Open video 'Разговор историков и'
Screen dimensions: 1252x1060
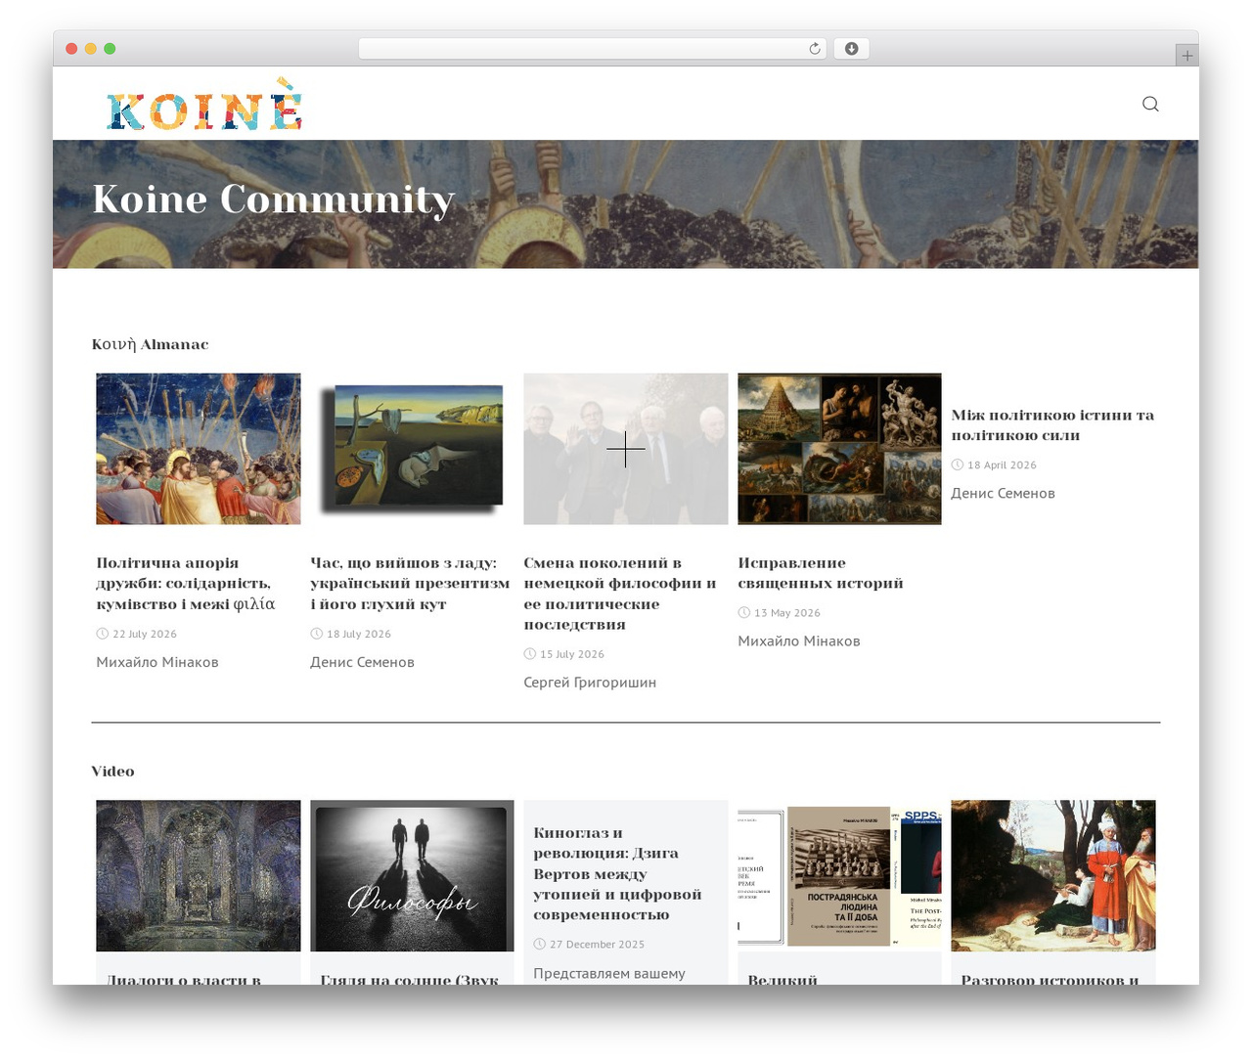click(1050, 979)
